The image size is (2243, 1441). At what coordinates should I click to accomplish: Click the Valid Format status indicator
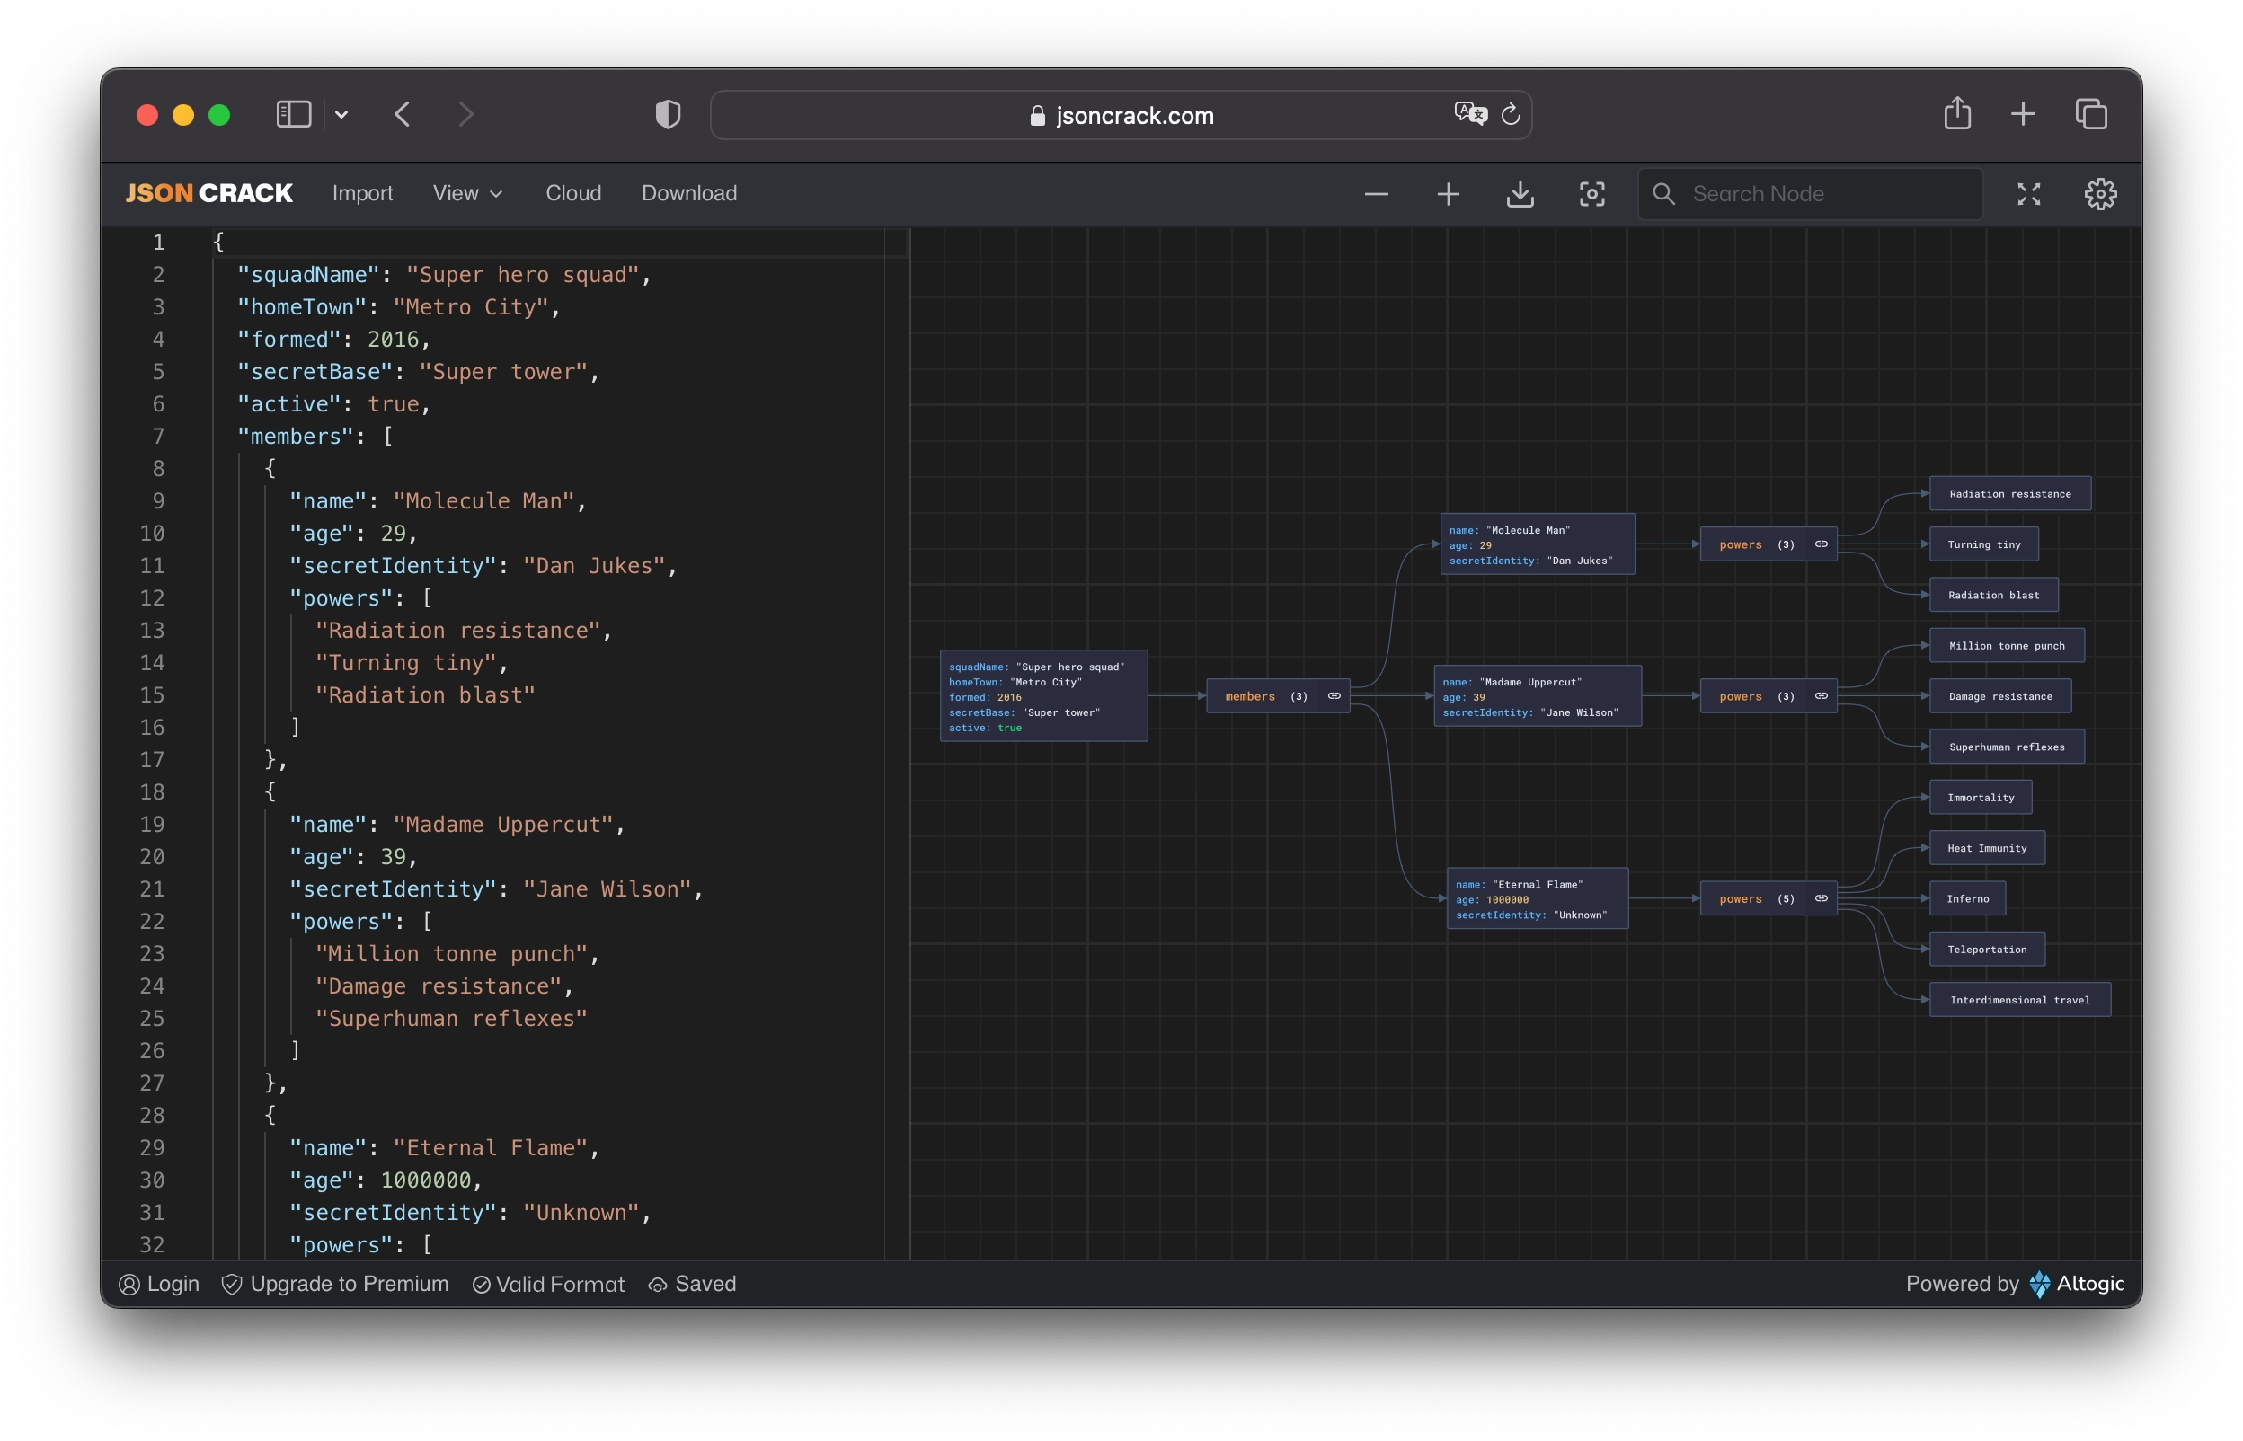(x=547, y=1284)
